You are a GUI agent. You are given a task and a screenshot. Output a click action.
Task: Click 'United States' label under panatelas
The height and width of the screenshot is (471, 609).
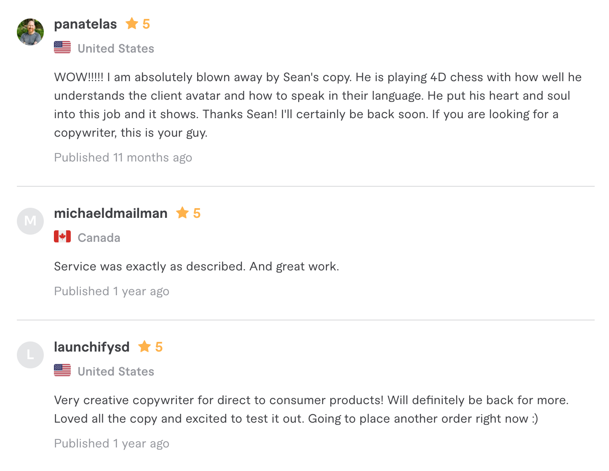point(116,49)
